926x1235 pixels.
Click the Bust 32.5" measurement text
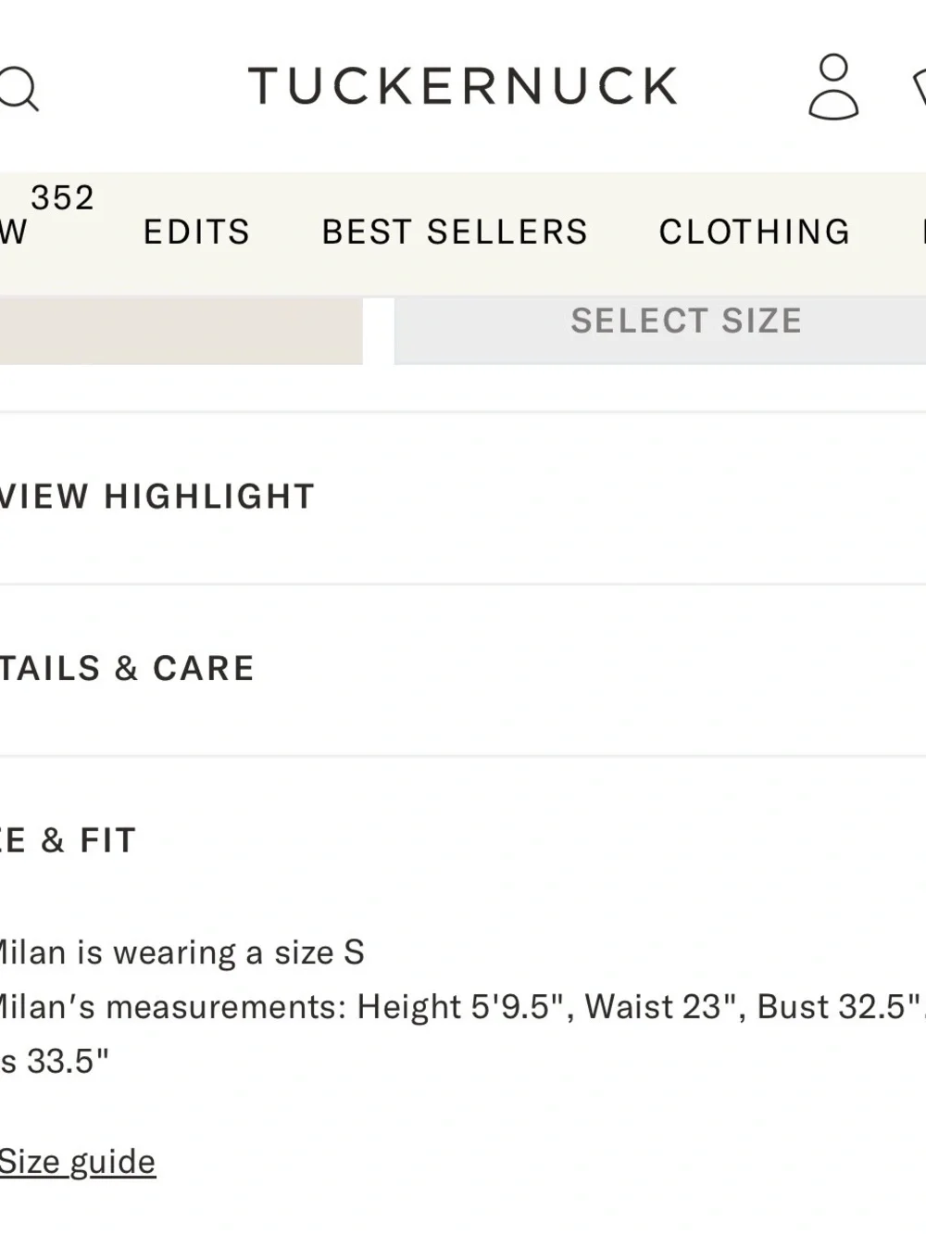tap(839, 1007)
